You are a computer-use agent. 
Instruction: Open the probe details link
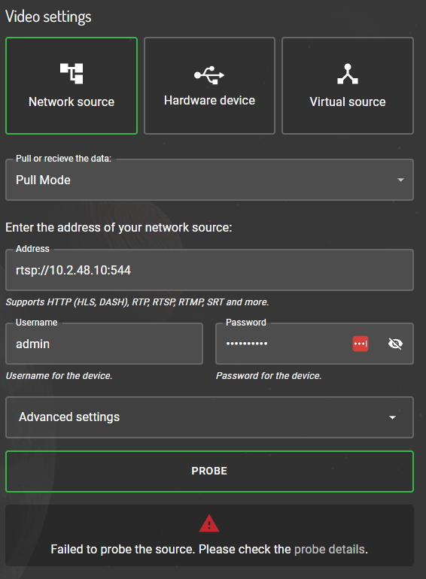pos(329,549)
